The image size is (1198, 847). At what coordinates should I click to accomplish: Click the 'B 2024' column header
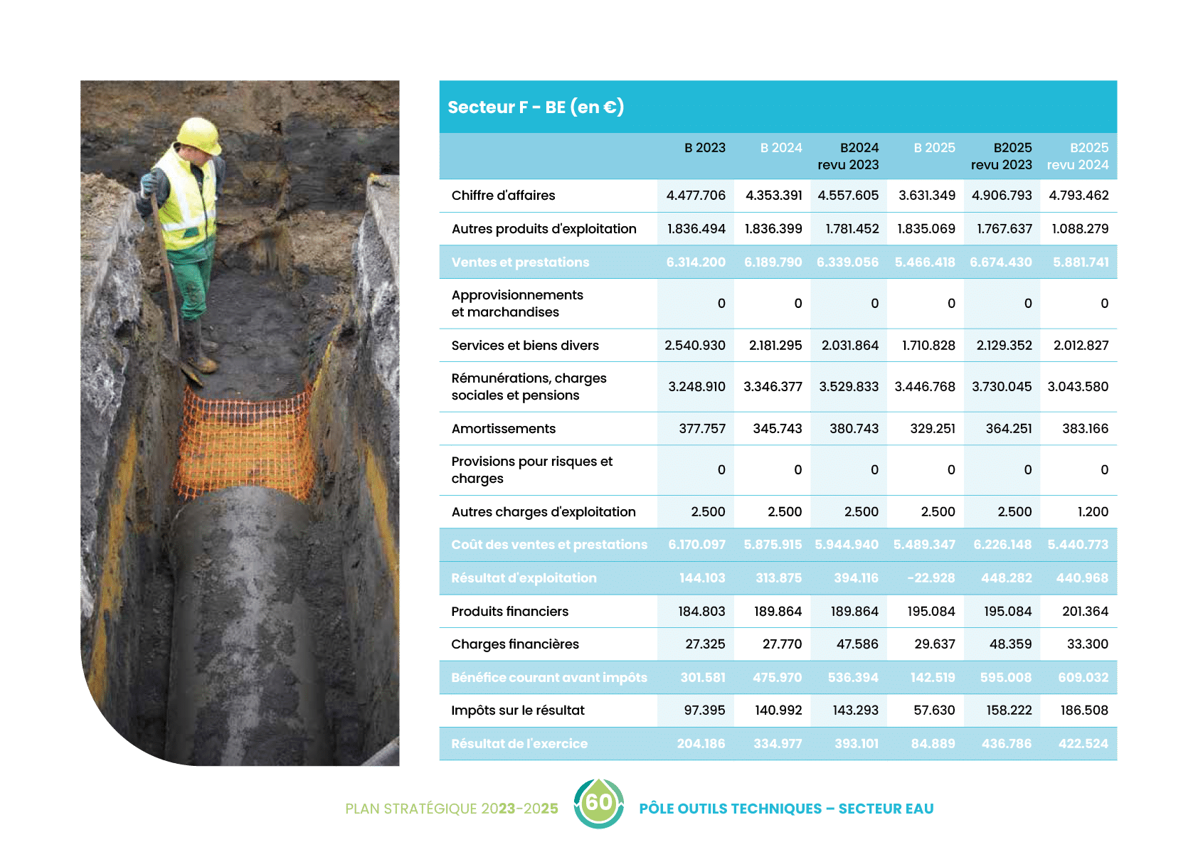pyautogui.click(x=780, y=148)
